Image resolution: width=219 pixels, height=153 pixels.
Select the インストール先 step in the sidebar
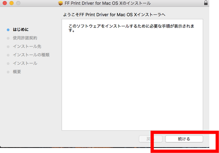(x=27, y=46)
